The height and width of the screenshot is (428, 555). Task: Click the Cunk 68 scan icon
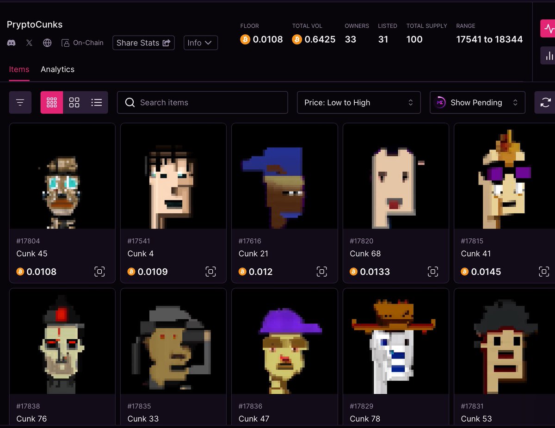[433, 272]
